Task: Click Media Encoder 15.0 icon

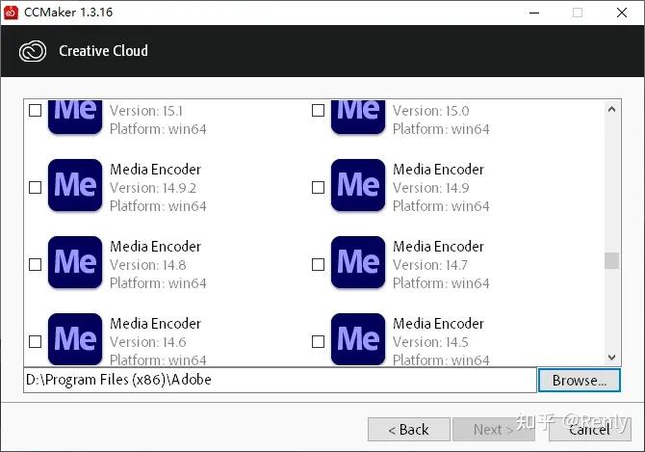Action: (x=358, y=117)
